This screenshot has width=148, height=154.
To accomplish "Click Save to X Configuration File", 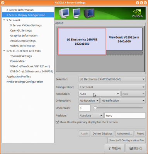I will coord(126,140).
